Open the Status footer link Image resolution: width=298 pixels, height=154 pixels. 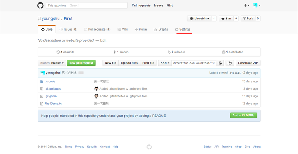207,147
